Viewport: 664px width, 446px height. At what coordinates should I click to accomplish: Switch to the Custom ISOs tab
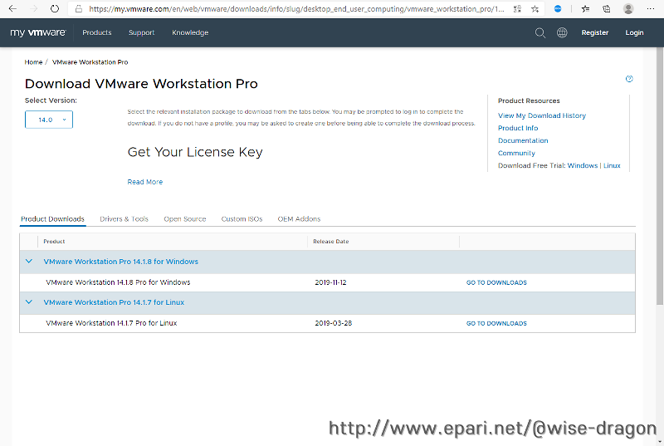click(x=242, y=219)
